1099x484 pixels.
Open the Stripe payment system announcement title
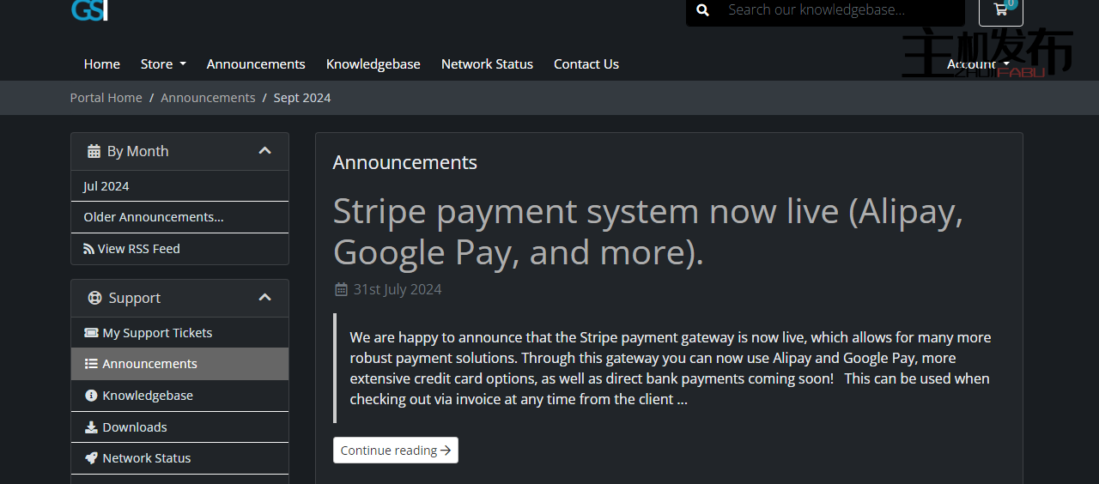point(647,232)
